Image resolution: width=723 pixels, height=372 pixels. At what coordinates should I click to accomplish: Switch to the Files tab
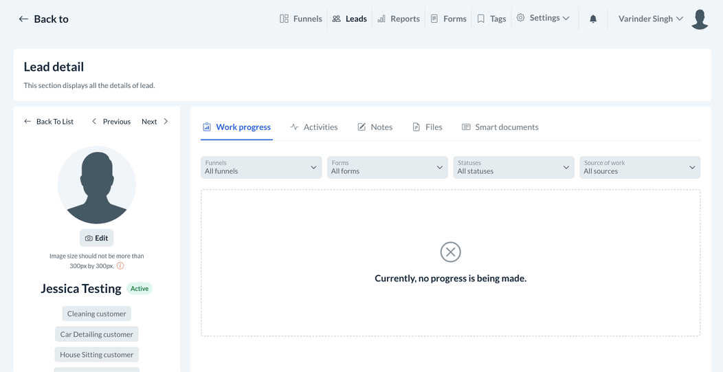(x=427, y=127)
